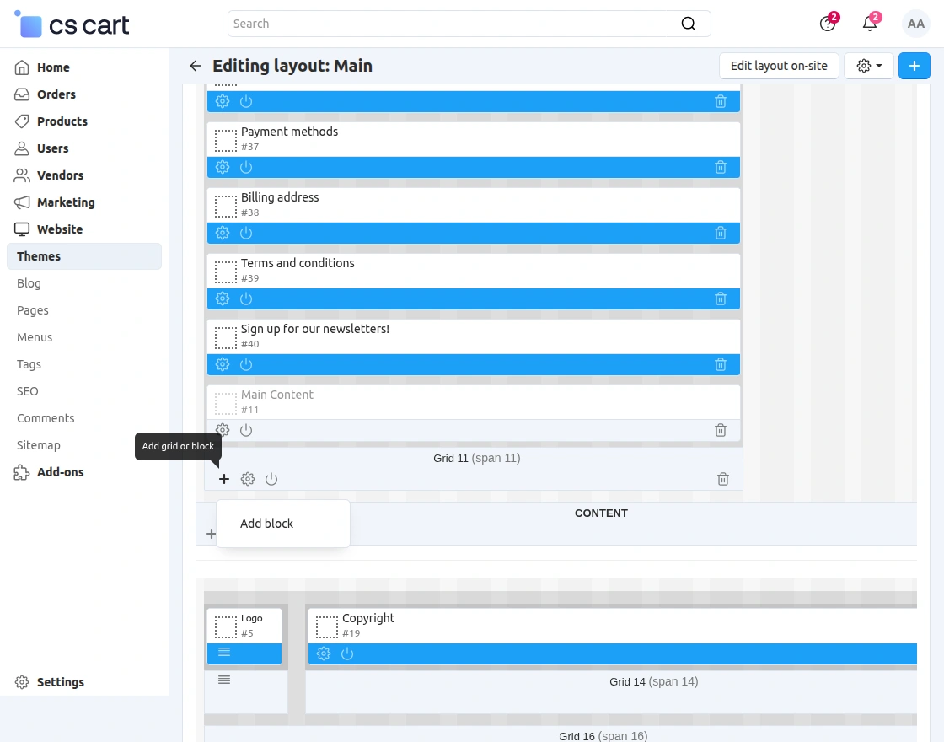Toggle power for Billing address block

click(x=245, y=233)
